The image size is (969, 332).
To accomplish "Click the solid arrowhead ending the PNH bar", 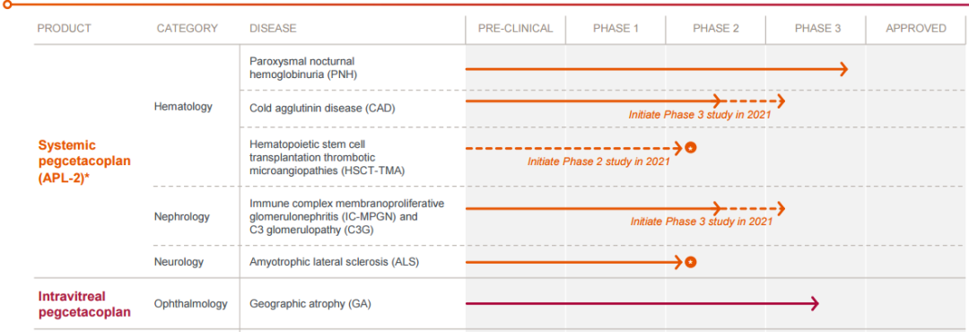I will pos(843,68).
